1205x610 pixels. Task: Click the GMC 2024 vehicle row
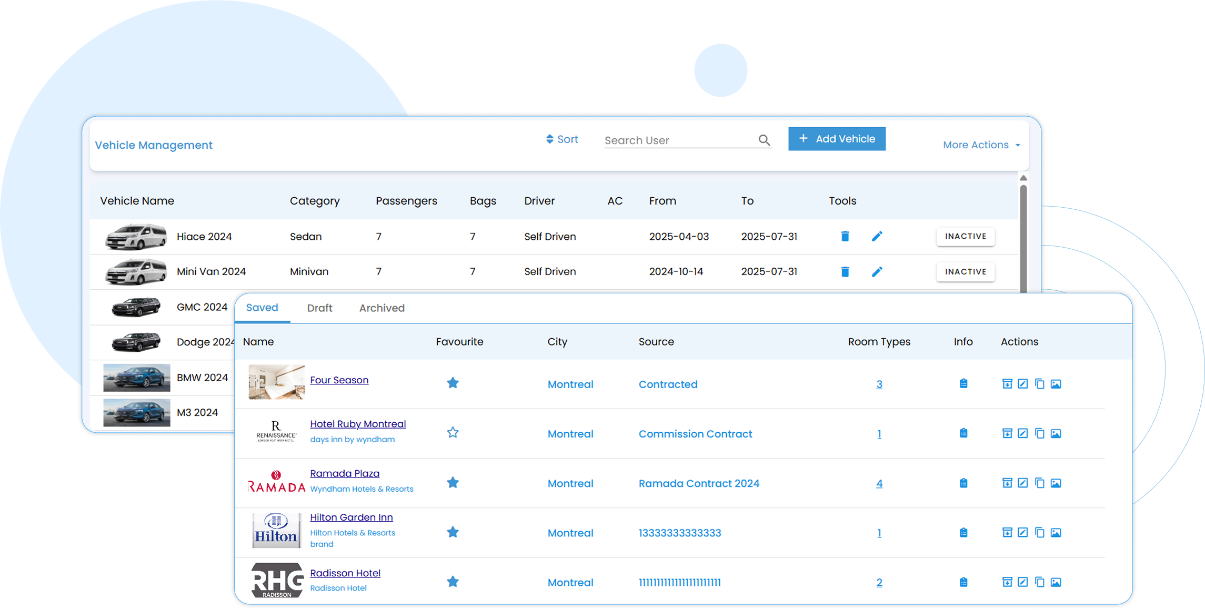[x=163, y=307]
